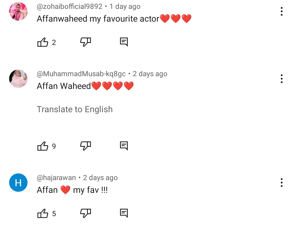Image resolution: width=300 pixels, height=233 pixels.
Task: Dislike the zohaibofficial9892 comment
Action: 86,42
